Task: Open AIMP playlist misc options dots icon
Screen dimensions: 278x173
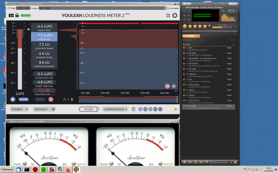Action: click(196, 162)
